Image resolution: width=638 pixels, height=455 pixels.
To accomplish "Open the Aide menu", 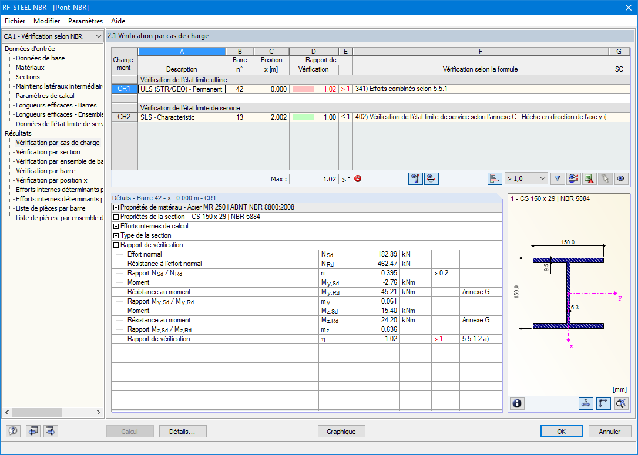I will (118, 21).
